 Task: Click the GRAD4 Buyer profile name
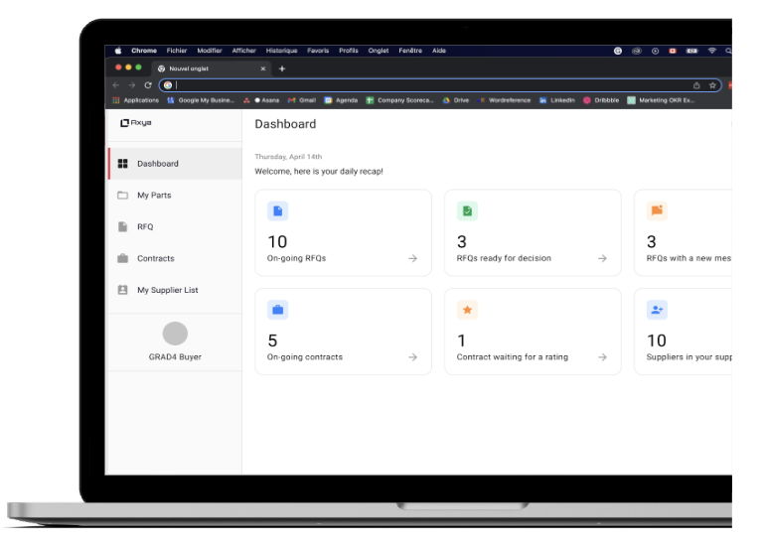click(175, 356)
